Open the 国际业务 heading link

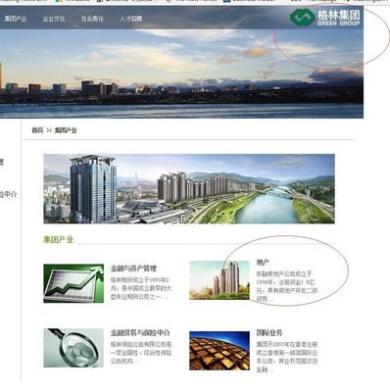pos(269,333)
